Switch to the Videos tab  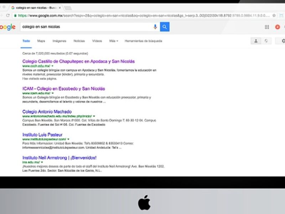(x=97, y=41)
